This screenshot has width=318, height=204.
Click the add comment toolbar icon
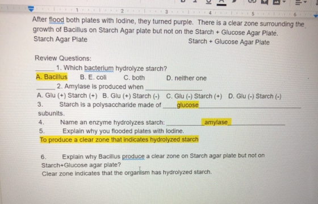[265, 2]
